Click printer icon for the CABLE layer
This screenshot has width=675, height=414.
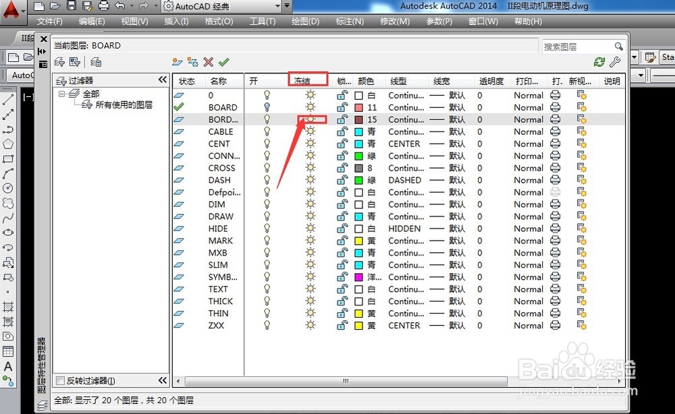(x=556, y=131)
